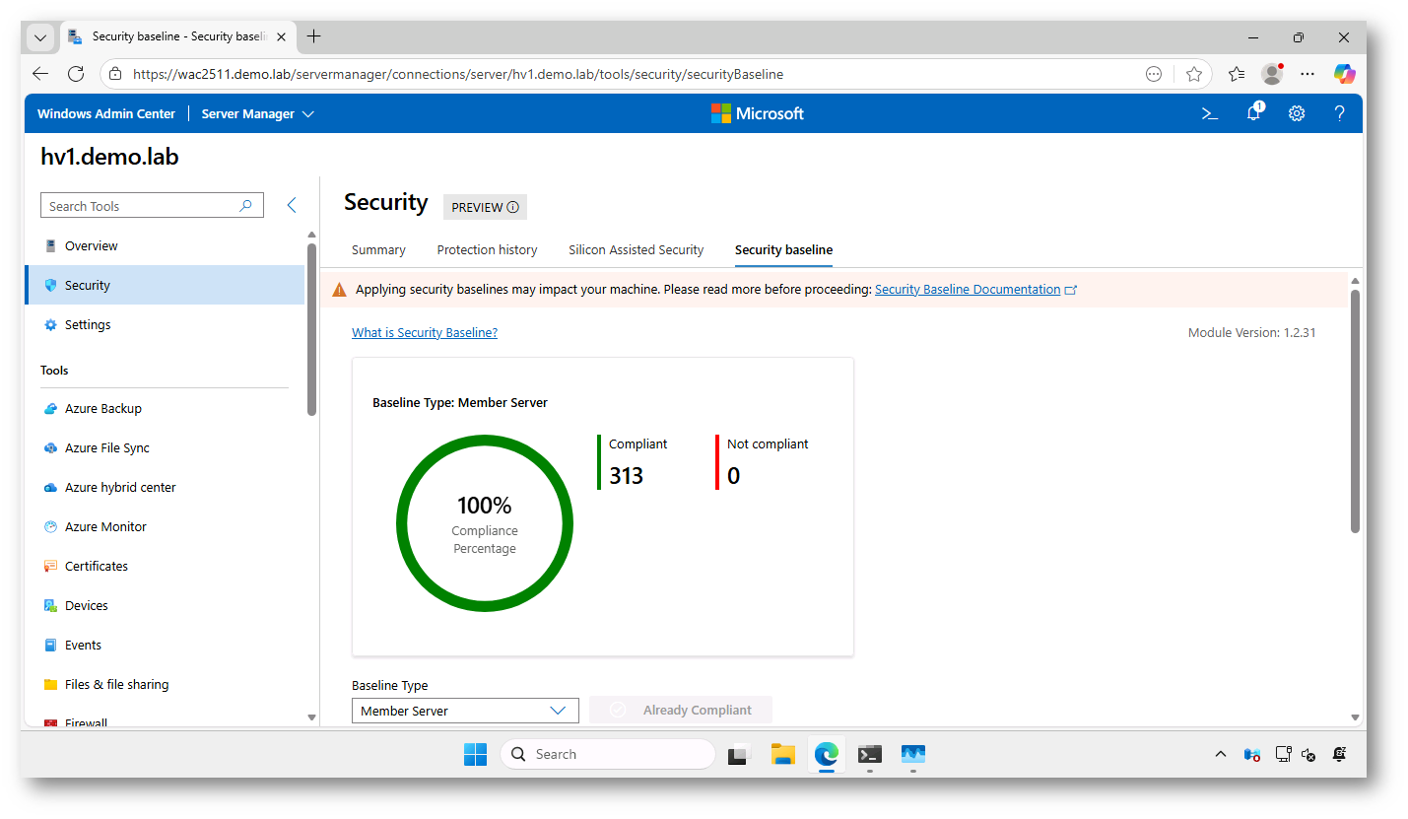Click the browser address bar URL
This screenshot has width=1408, height=819.
[458, 74]
